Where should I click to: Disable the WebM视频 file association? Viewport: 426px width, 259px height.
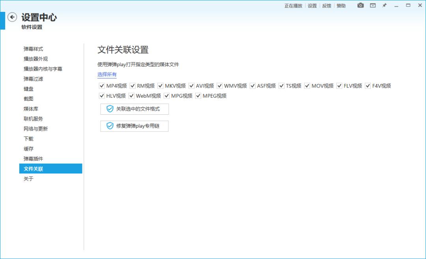click(x=131, y=95)
